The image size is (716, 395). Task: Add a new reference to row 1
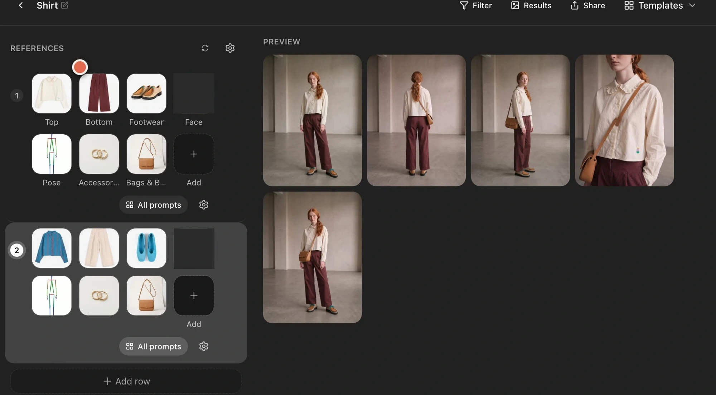pos(194,154)
